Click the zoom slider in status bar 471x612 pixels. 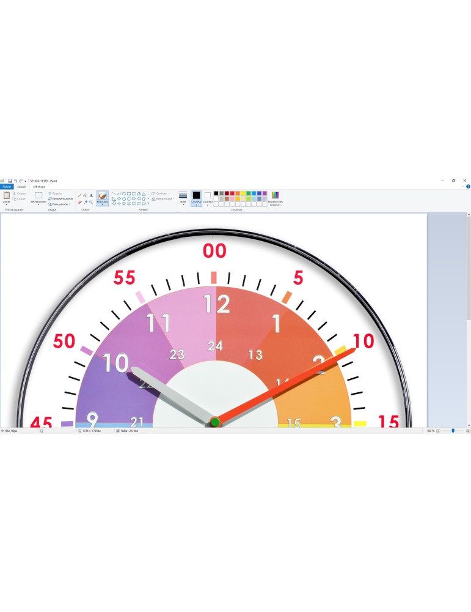coord(453,431)
